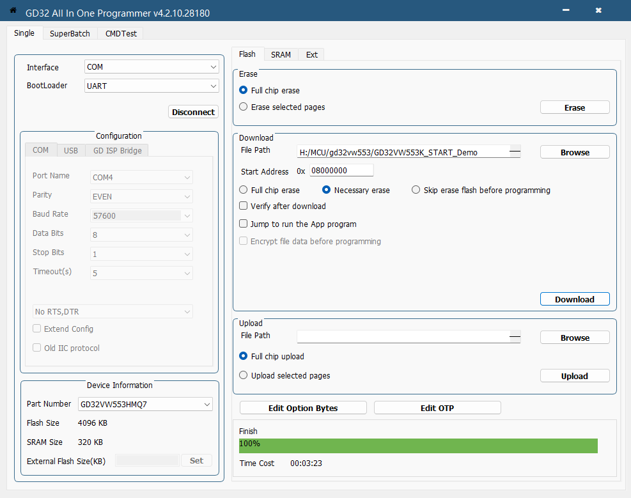Screen dimensions: 631x498
Task: Browse for the download file path
Action: click(575, 152)
